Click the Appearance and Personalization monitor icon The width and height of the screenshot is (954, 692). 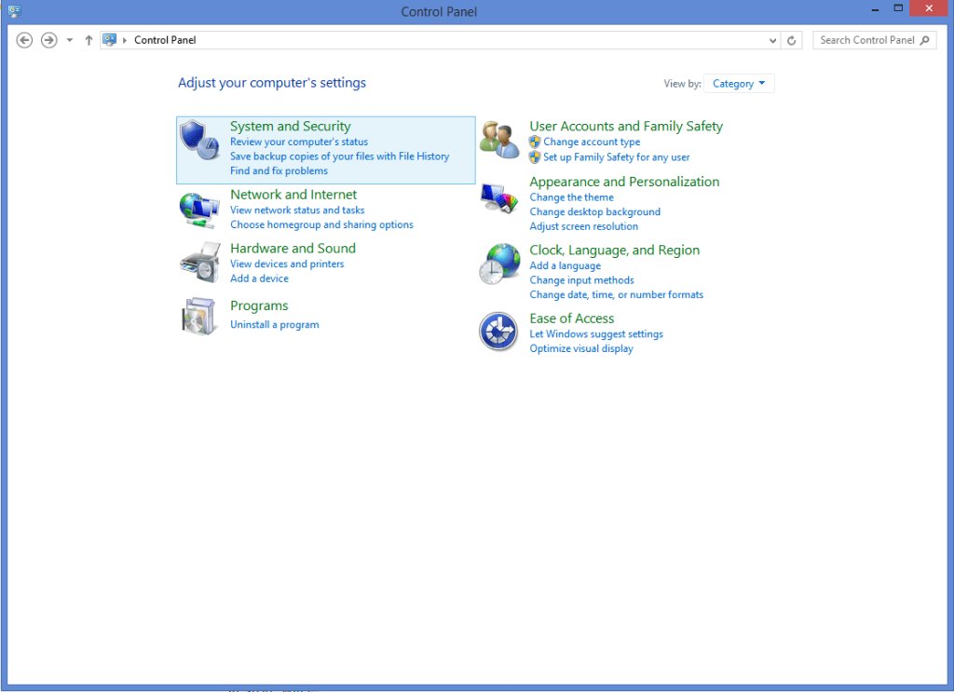pos(499,198)
